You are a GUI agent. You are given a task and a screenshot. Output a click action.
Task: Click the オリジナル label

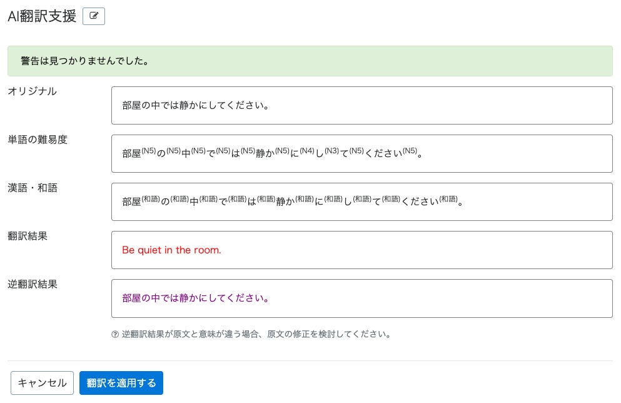click(32, 91)
